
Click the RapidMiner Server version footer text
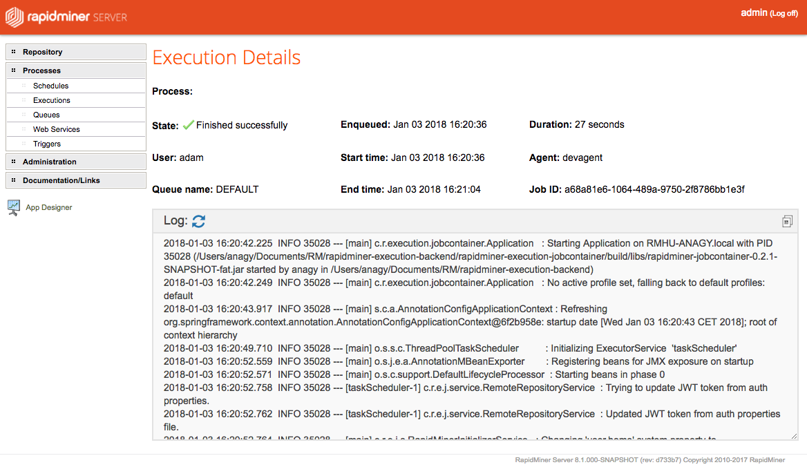tap(650, 460)
